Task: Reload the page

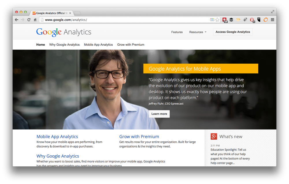Action: pyautogui.click(x=29, y=20)
